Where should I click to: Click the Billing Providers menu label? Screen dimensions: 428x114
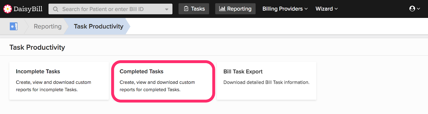(x=282, y=9)
